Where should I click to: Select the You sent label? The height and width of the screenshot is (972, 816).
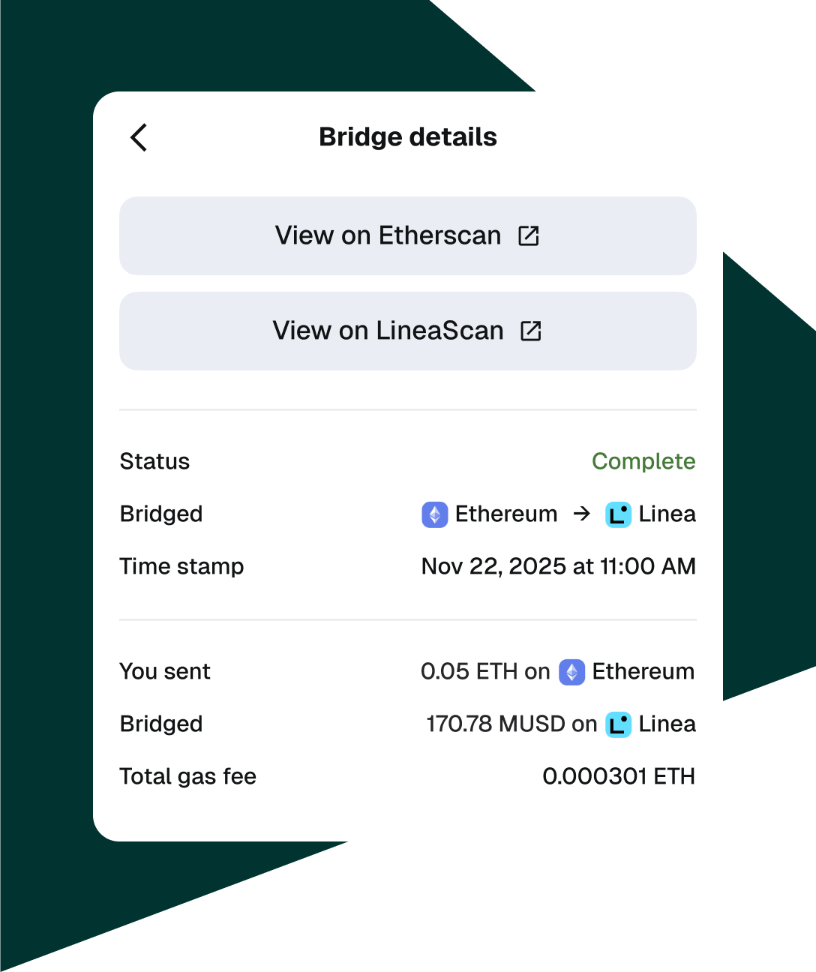click(164, 672)
